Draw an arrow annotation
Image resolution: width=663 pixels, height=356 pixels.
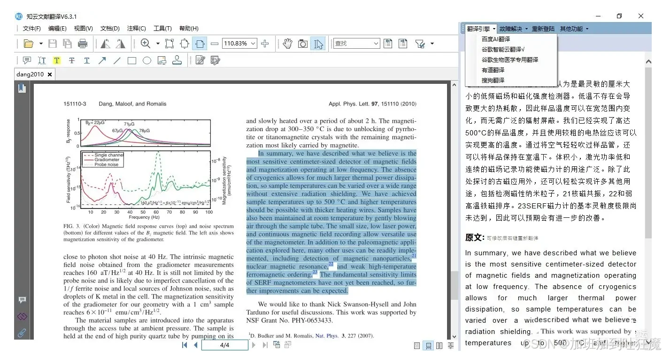pyautogui.click(x=102, y=60)
